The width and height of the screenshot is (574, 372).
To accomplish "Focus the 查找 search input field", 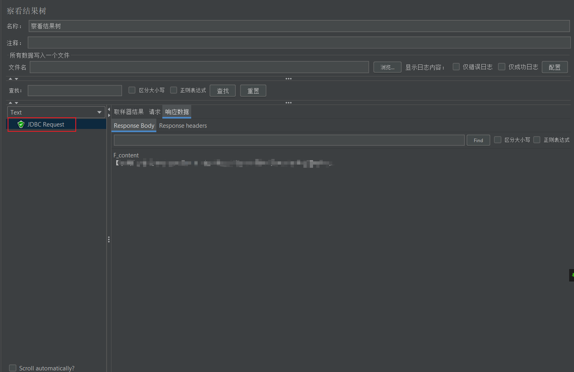I will click(75, 90).
